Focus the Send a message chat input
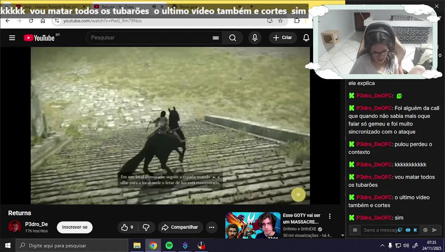The image size is (445, 252). click(x=380, y=230)
